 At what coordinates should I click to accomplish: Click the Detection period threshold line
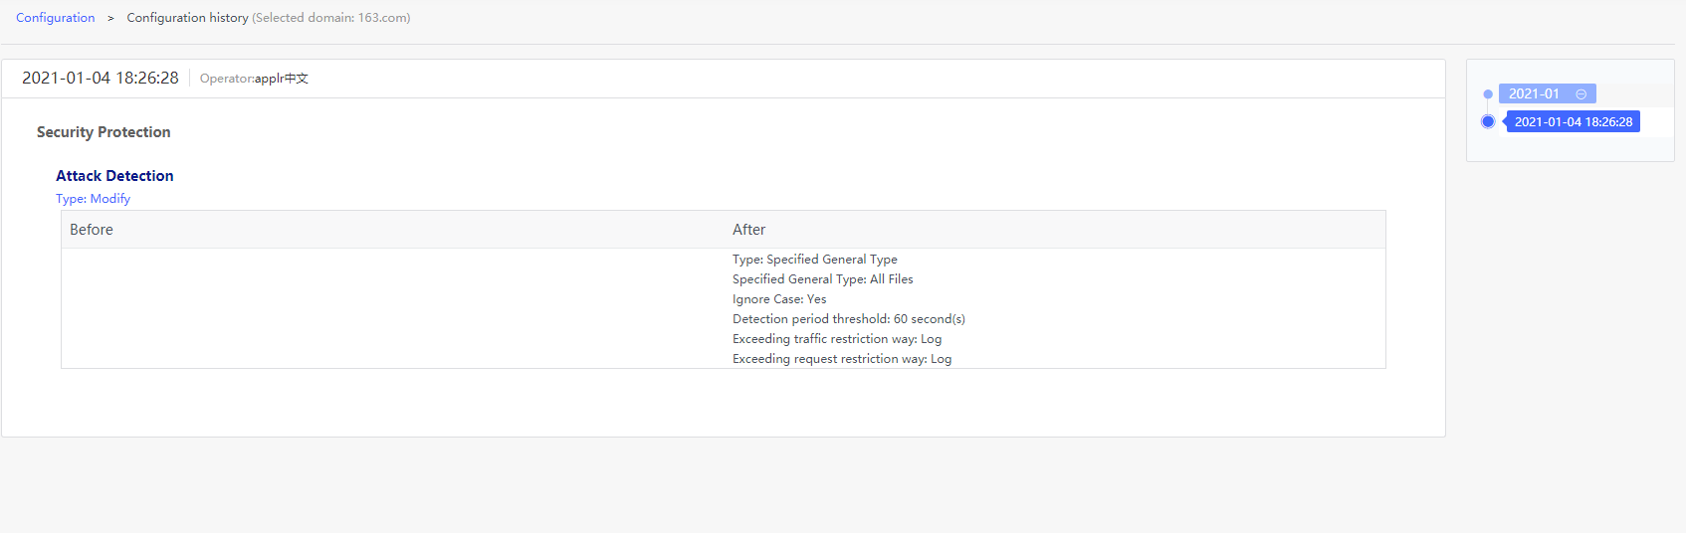[x=848, y=319]
